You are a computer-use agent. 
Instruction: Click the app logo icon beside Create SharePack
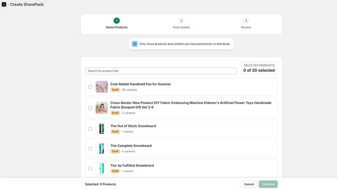[4, 4]
